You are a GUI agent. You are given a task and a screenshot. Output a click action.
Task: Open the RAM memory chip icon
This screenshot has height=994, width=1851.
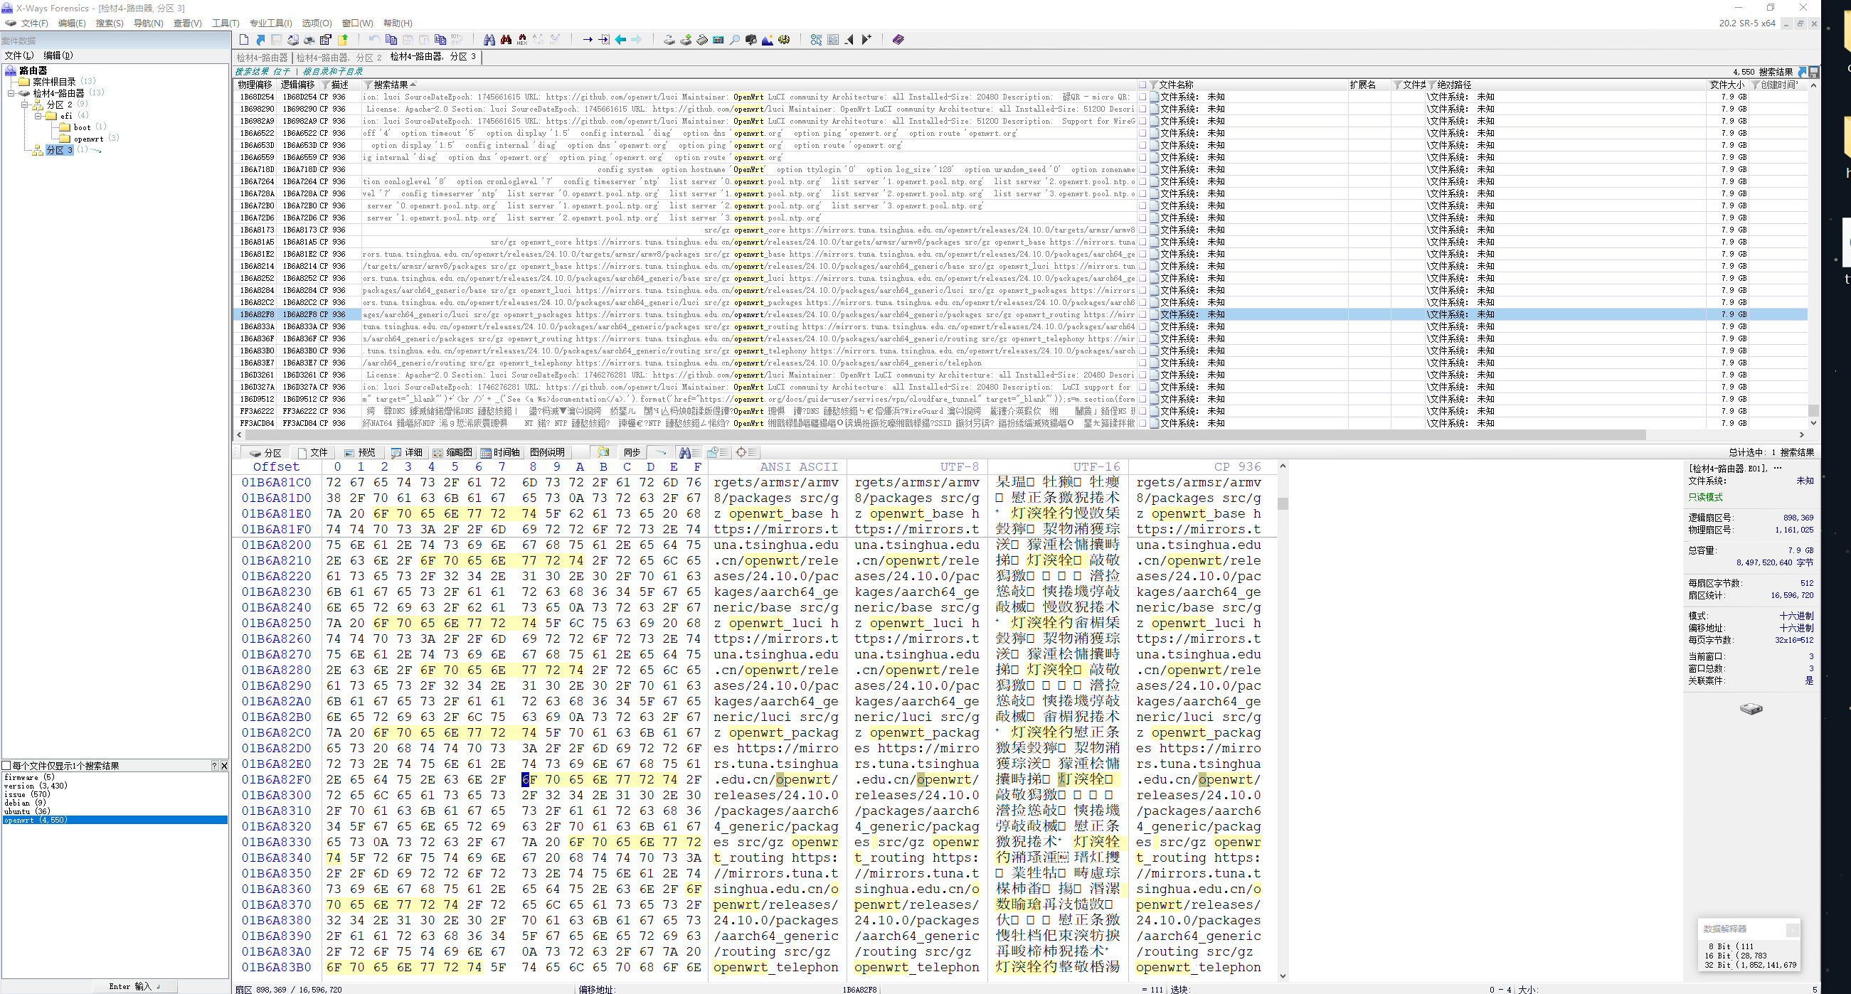703,40
